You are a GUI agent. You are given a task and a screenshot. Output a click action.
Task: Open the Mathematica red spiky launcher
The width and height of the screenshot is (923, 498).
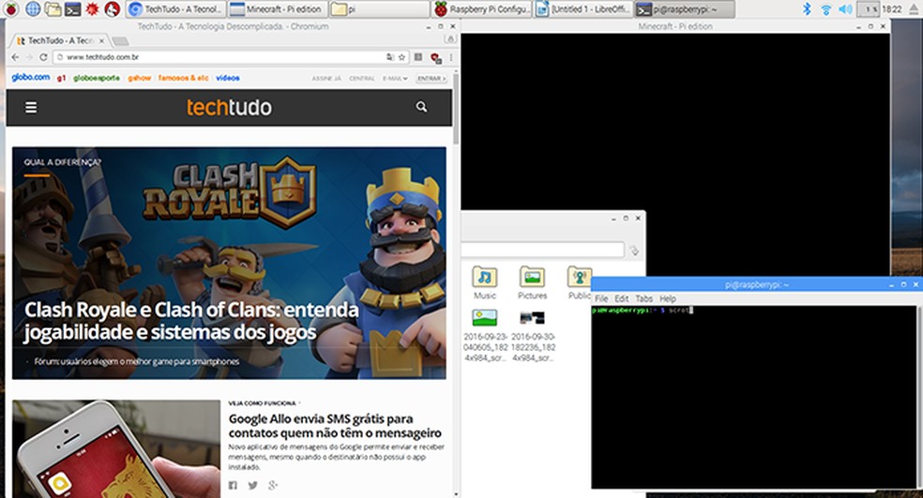tap(92, 8)
